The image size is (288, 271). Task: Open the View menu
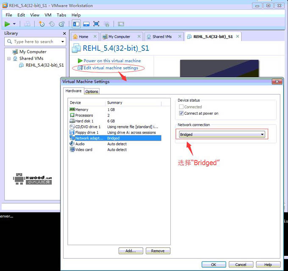pos(35,15)
